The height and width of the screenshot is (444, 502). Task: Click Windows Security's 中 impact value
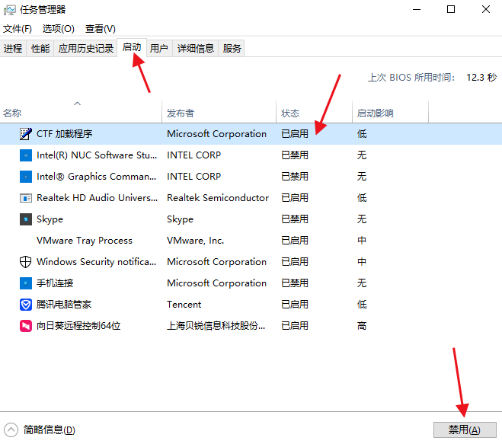[362, 262]
